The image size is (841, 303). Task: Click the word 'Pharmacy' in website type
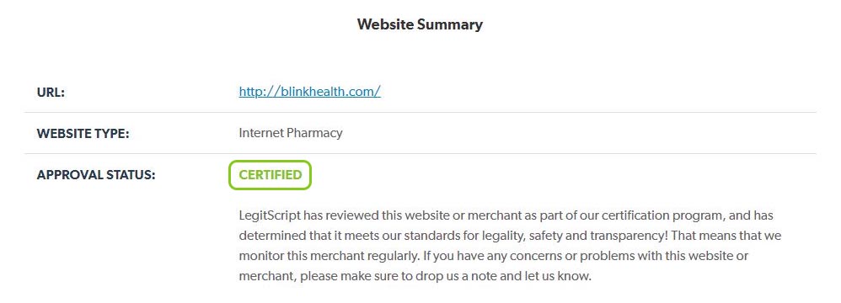click(315, 133)
